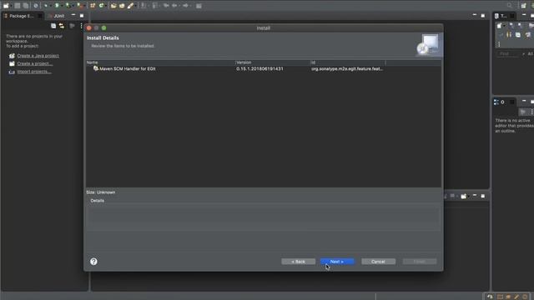The width and height of the screenshot is (534, 300).
Task: Click the Back navigation arrow in toolbar
Action: point(174,6)
